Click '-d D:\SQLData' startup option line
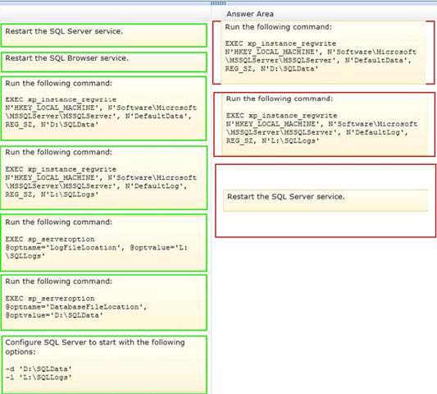The image size is (437, 394). (x=39, y=369)
